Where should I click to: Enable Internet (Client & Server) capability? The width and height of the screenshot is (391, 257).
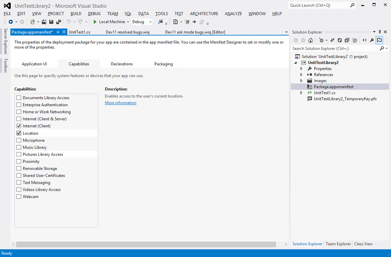tap(19, 119)
